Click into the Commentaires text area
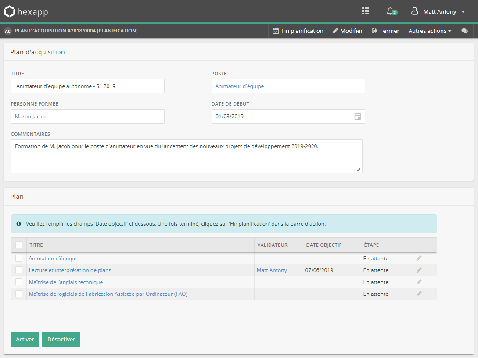 (187, 156)
